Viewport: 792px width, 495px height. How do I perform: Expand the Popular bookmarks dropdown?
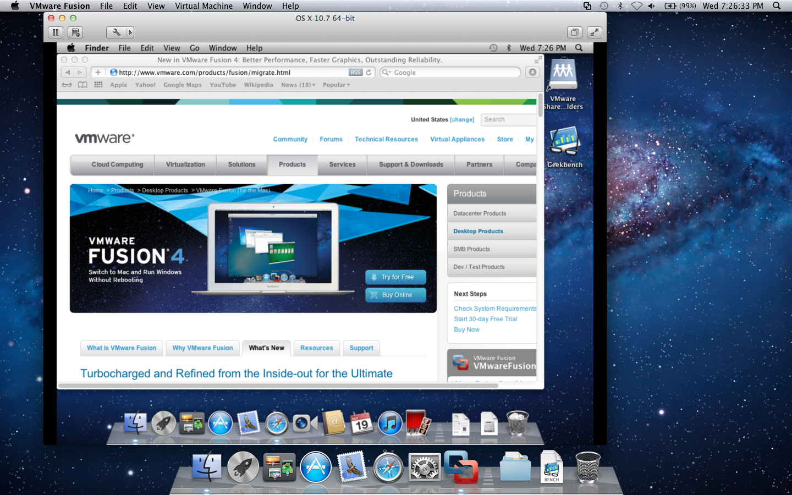[x=336, y=85]
